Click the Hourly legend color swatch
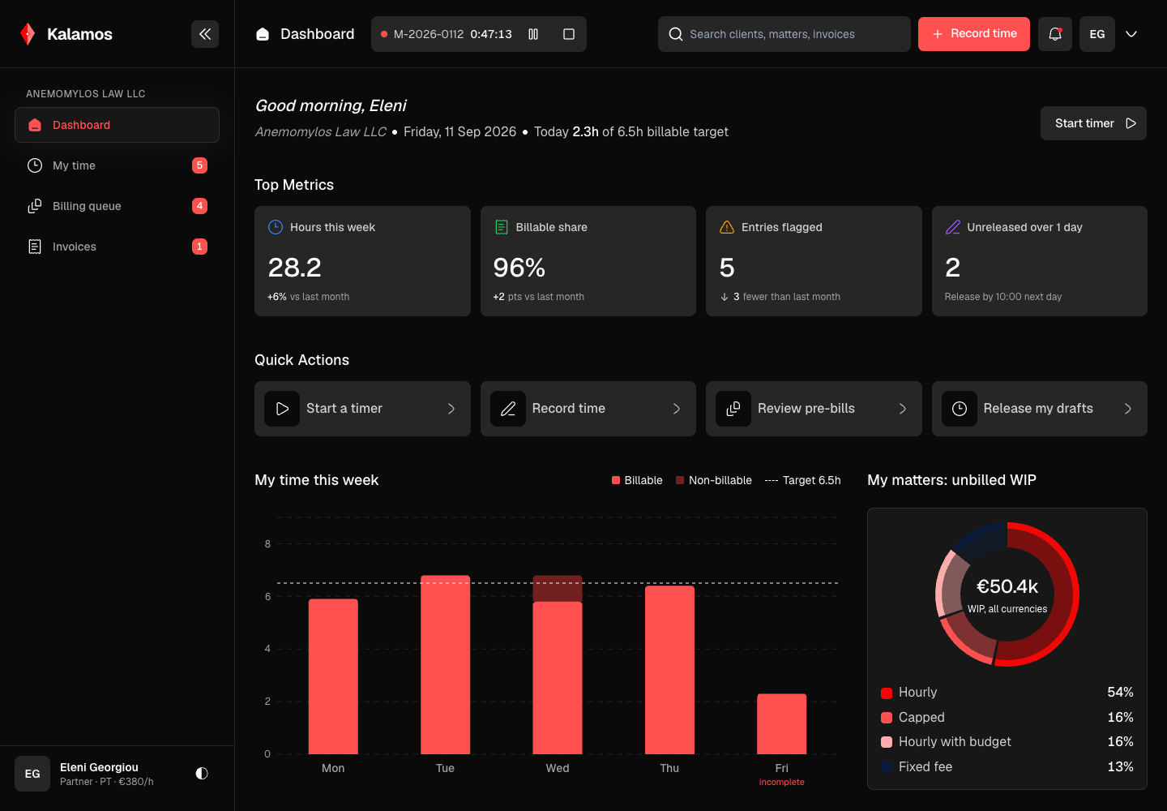The height and width of the screenshot is (811, 1167). (887, 693)
